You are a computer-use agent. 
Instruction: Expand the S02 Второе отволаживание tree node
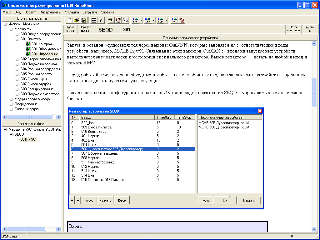[17, 59]
